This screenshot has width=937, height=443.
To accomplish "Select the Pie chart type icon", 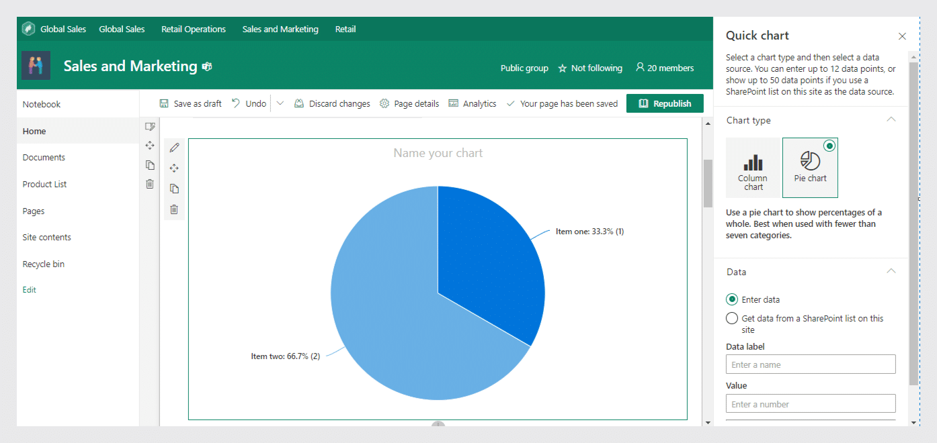I will [810, 167].
